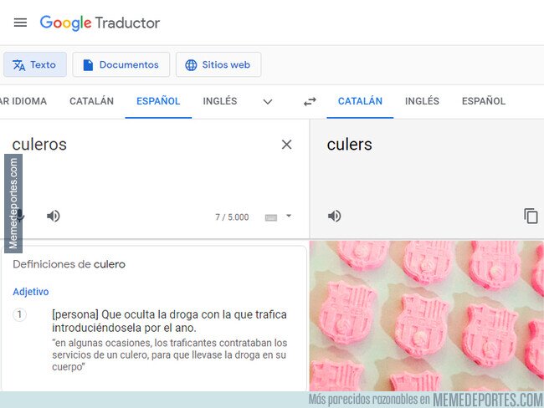This screenshot has height=408, width=544.
Task: Select the Texto mode button
Action: (35, 64)
